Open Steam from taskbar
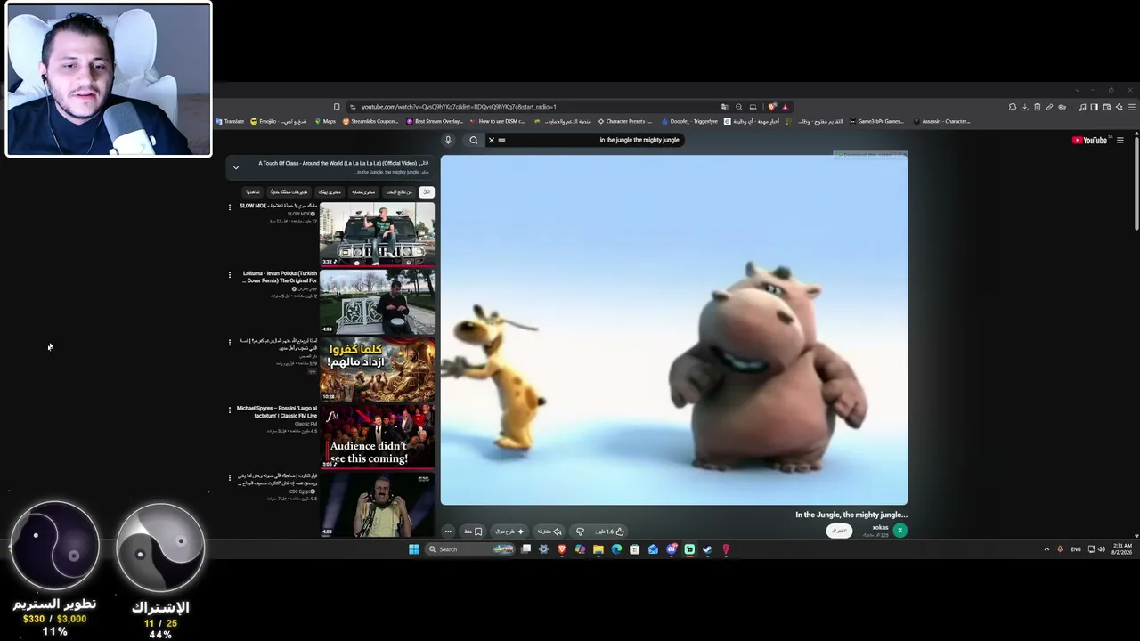This screenshot has width=1140, height=641. tap(708, 549)
